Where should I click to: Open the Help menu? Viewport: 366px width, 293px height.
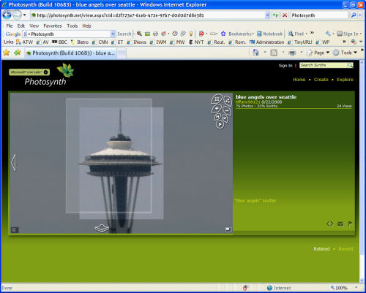(86, 26)
